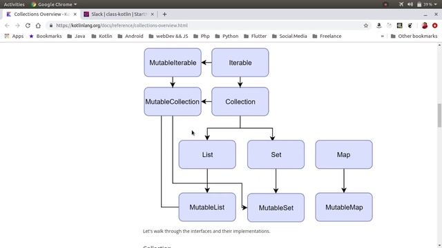Open the Bookmarks starred shortcut

click(46, 36)
